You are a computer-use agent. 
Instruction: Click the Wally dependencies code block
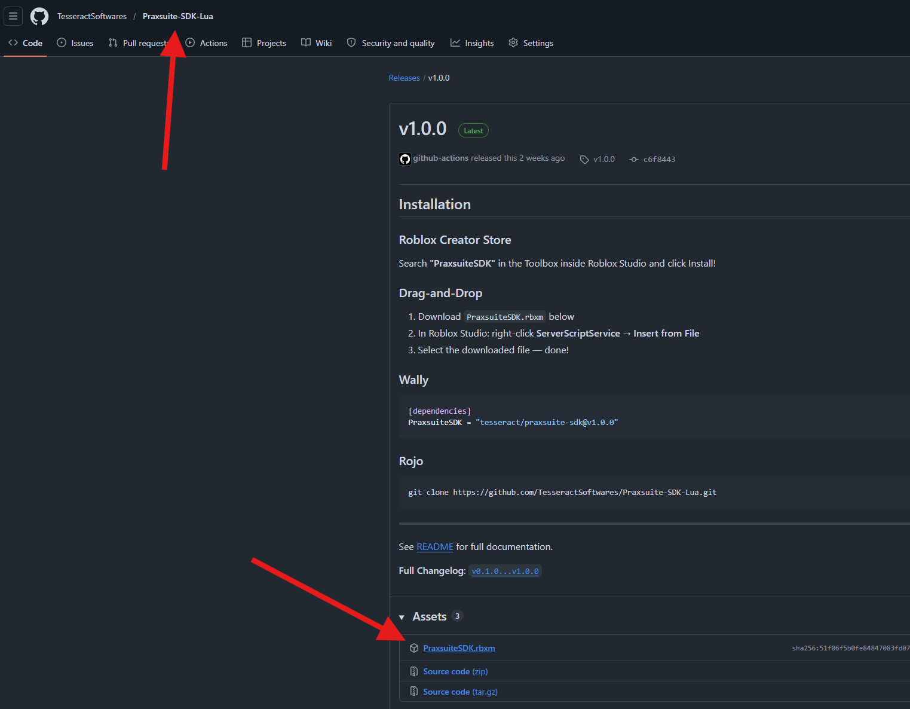(654, 417)
